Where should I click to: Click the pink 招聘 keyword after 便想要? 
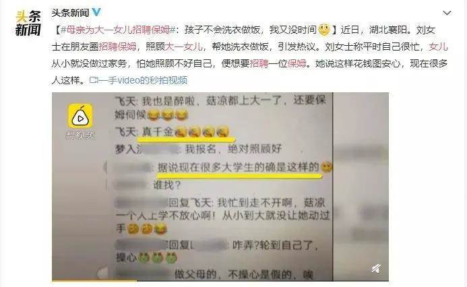tap(259, 64)
